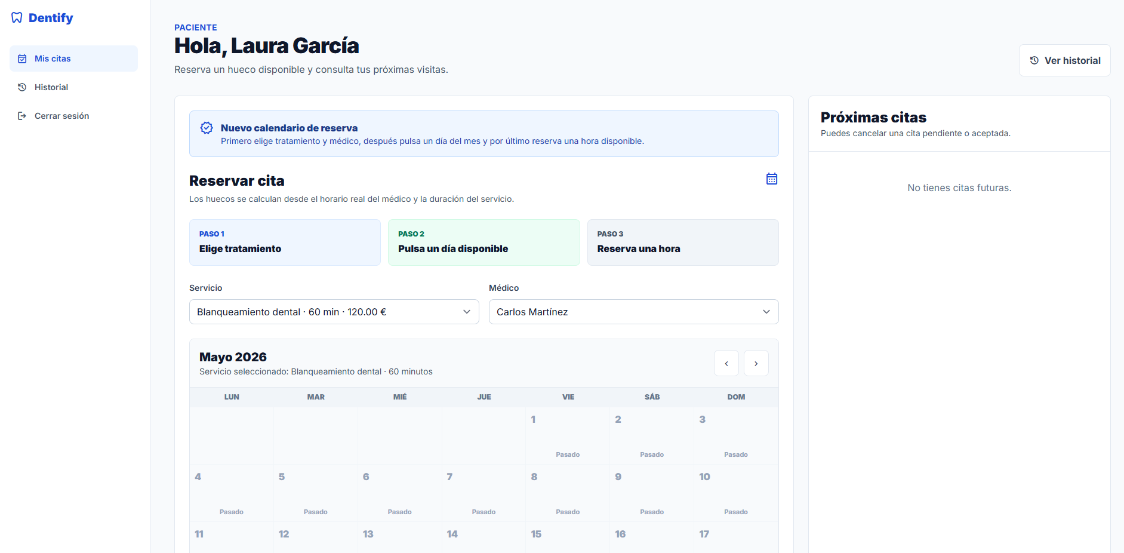Open the Servicio dropdown
1124x553 pixels.
pos(334,312)
